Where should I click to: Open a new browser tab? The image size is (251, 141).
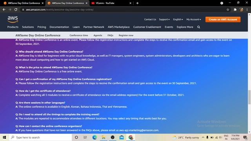(x=137, y=3)
